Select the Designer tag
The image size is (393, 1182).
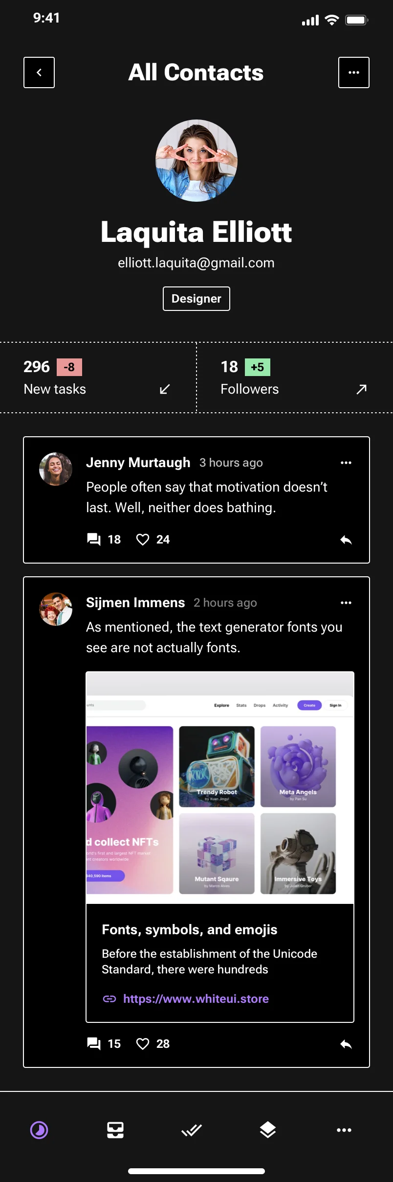point(196,299)
